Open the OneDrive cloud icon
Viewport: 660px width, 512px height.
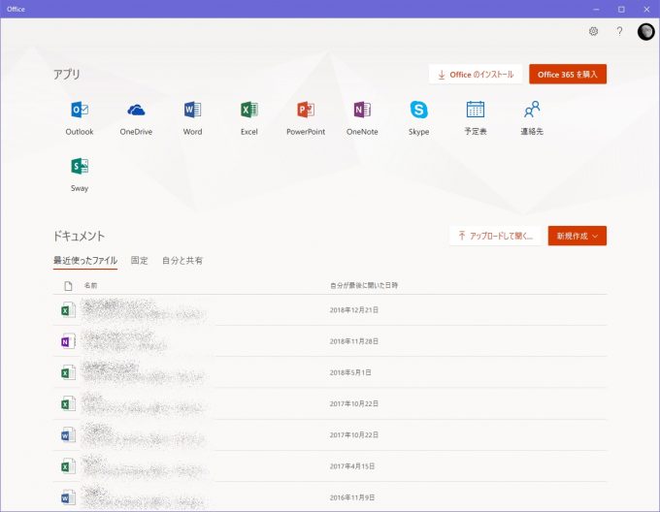click(x=136, y=111)
